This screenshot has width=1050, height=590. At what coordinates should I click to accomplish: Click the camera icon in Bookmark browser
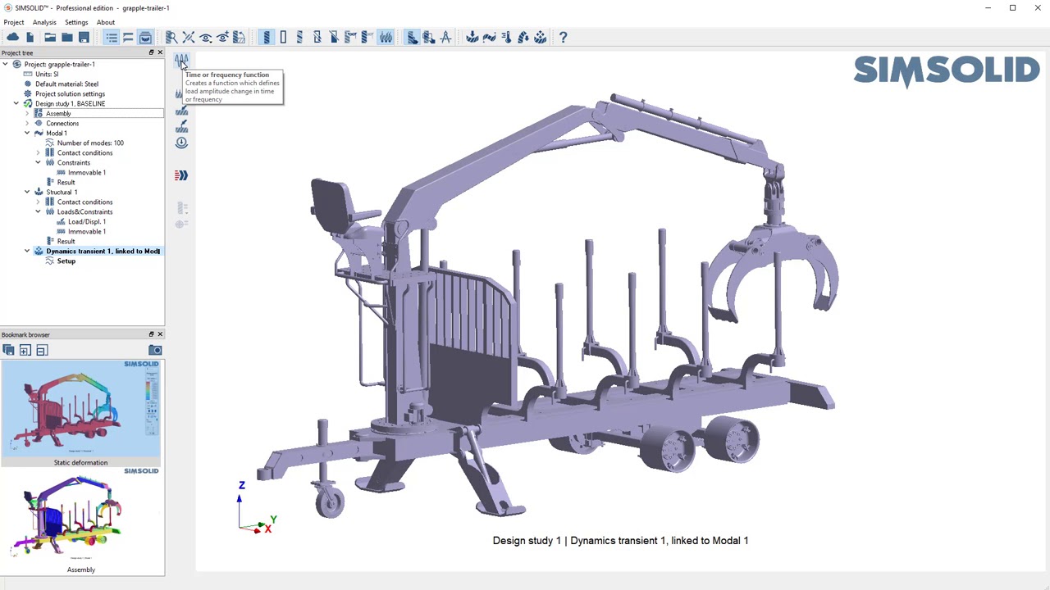pos(155,350)
